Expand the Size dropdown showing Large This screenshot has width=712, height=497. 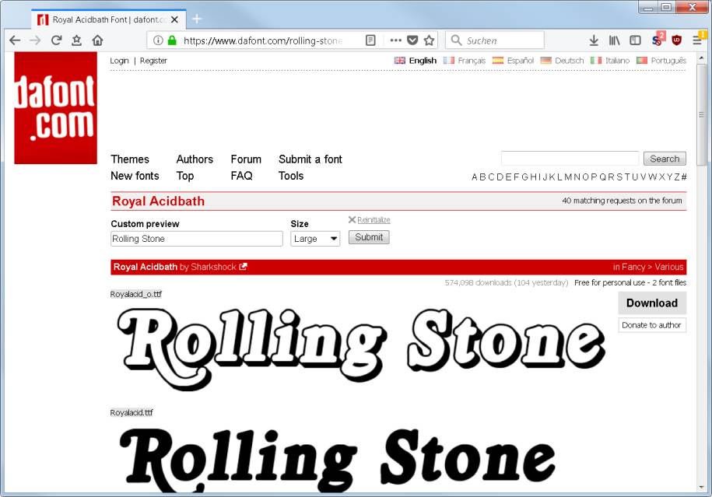tap(315, 239)
